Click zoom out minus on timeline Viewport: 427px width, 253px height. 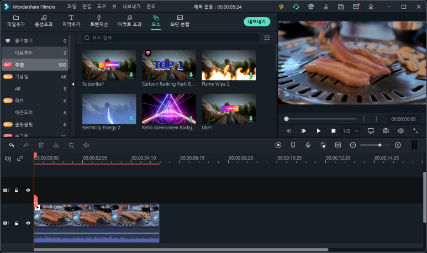click(353, 145)
